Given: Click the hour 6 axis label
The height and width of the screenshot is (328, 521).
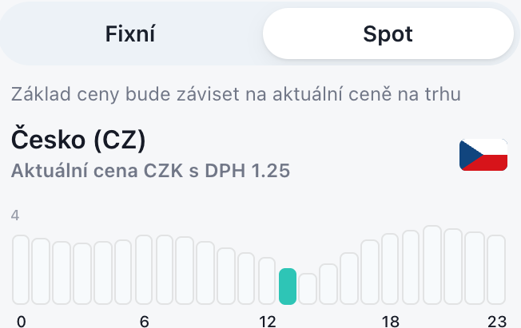Looking at the screenshot, I should pos(144,321).
